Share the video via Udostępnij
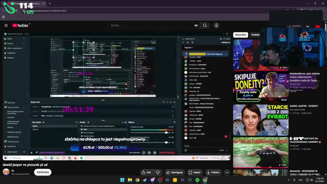The width and height of the screenshot is (327, 184). pyautogui.click(x=174, y=172)
